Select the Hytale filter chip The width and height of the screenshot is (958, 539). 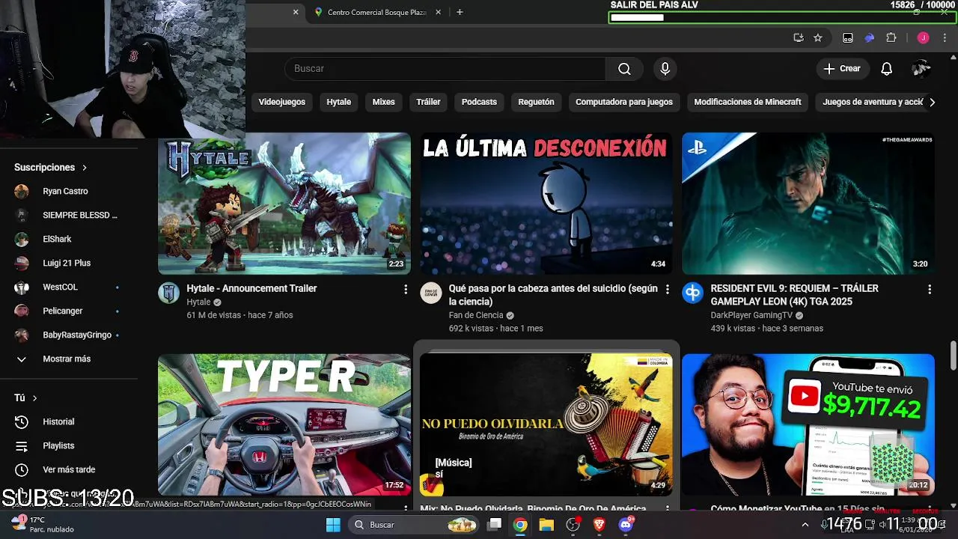[338, 102]
